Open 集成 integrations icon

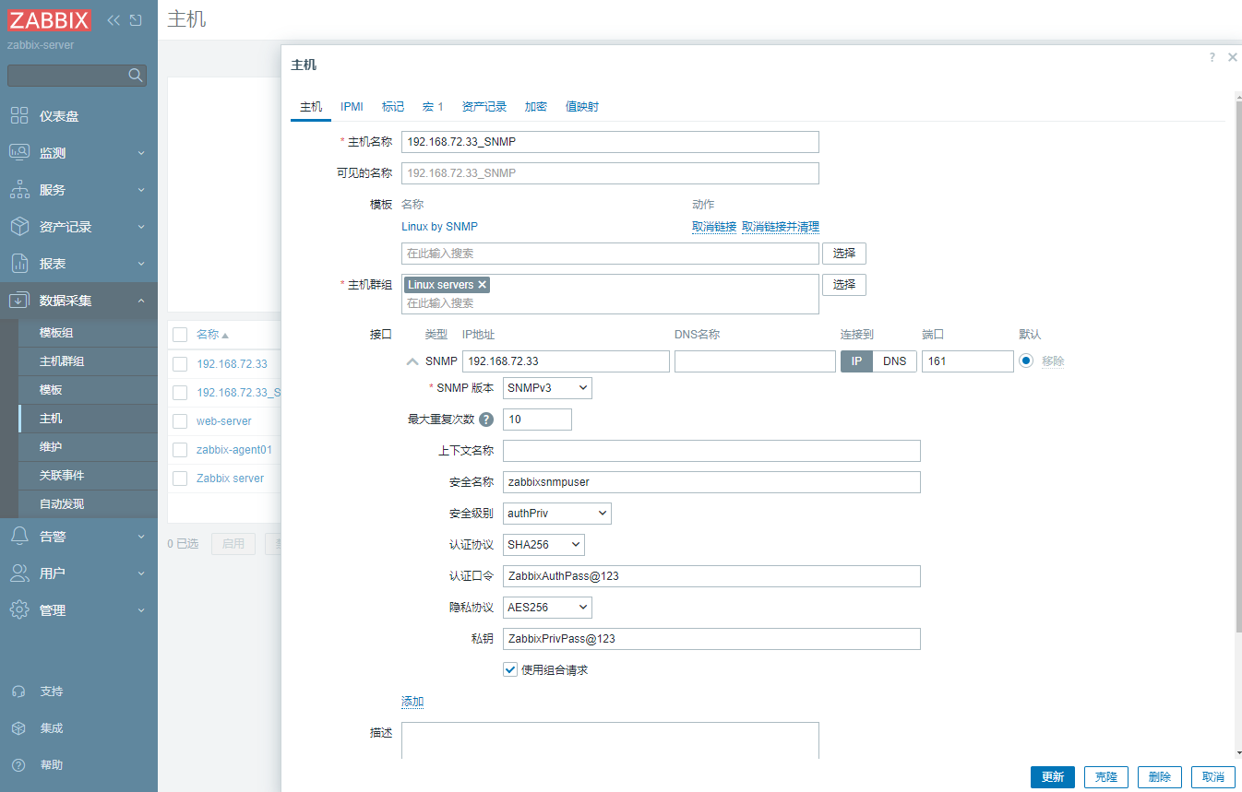point(18,728)
